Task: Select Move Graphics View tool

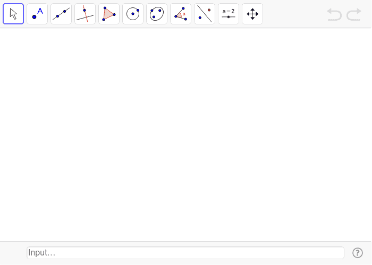Action: pyautogui.click(x=252, y=14)
